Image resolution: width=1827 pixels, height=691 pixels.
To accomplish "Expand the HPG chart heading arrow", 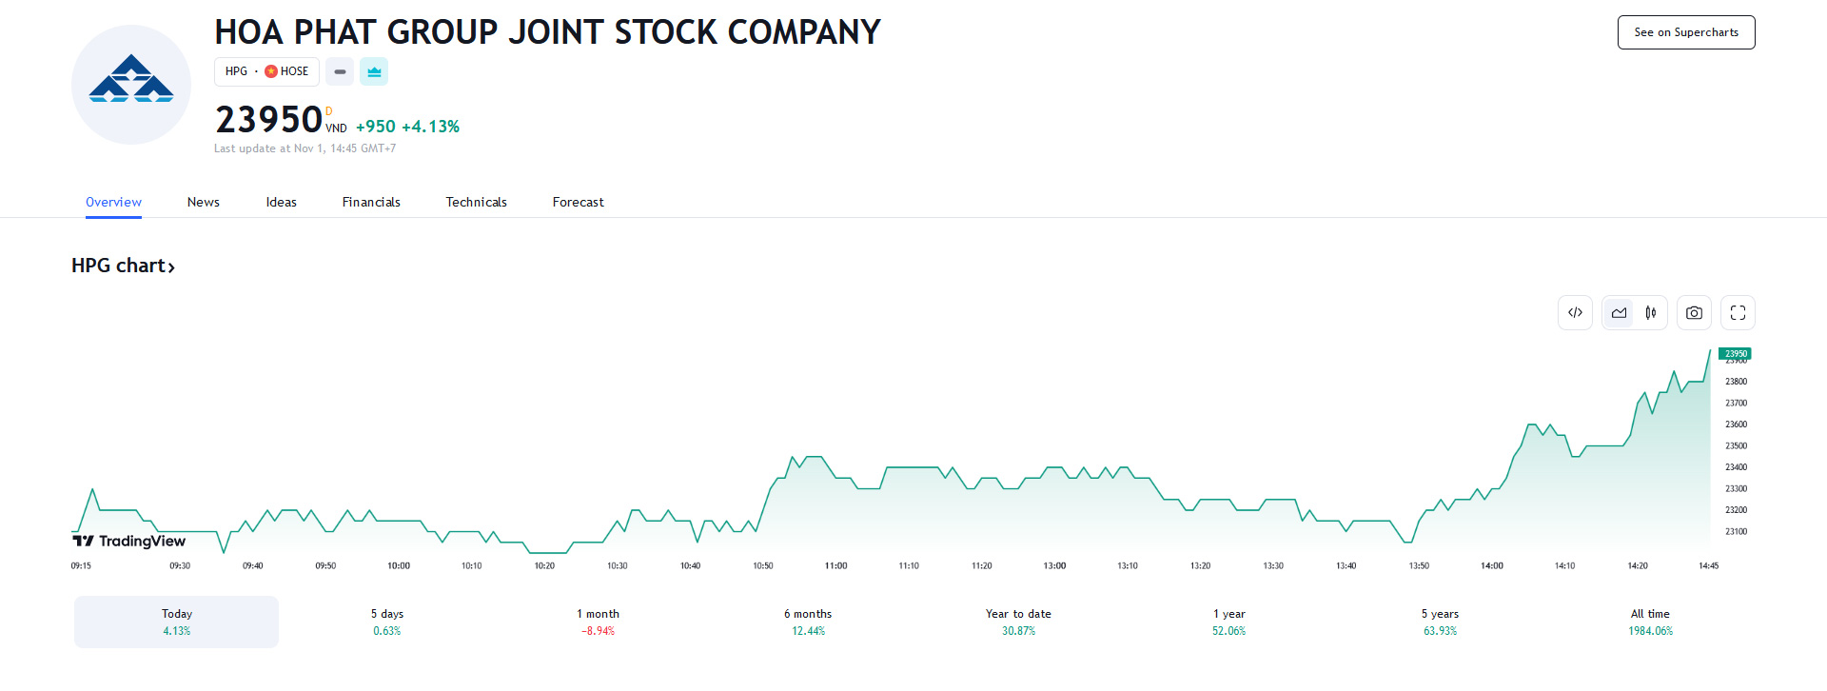I will pos(171,267).
